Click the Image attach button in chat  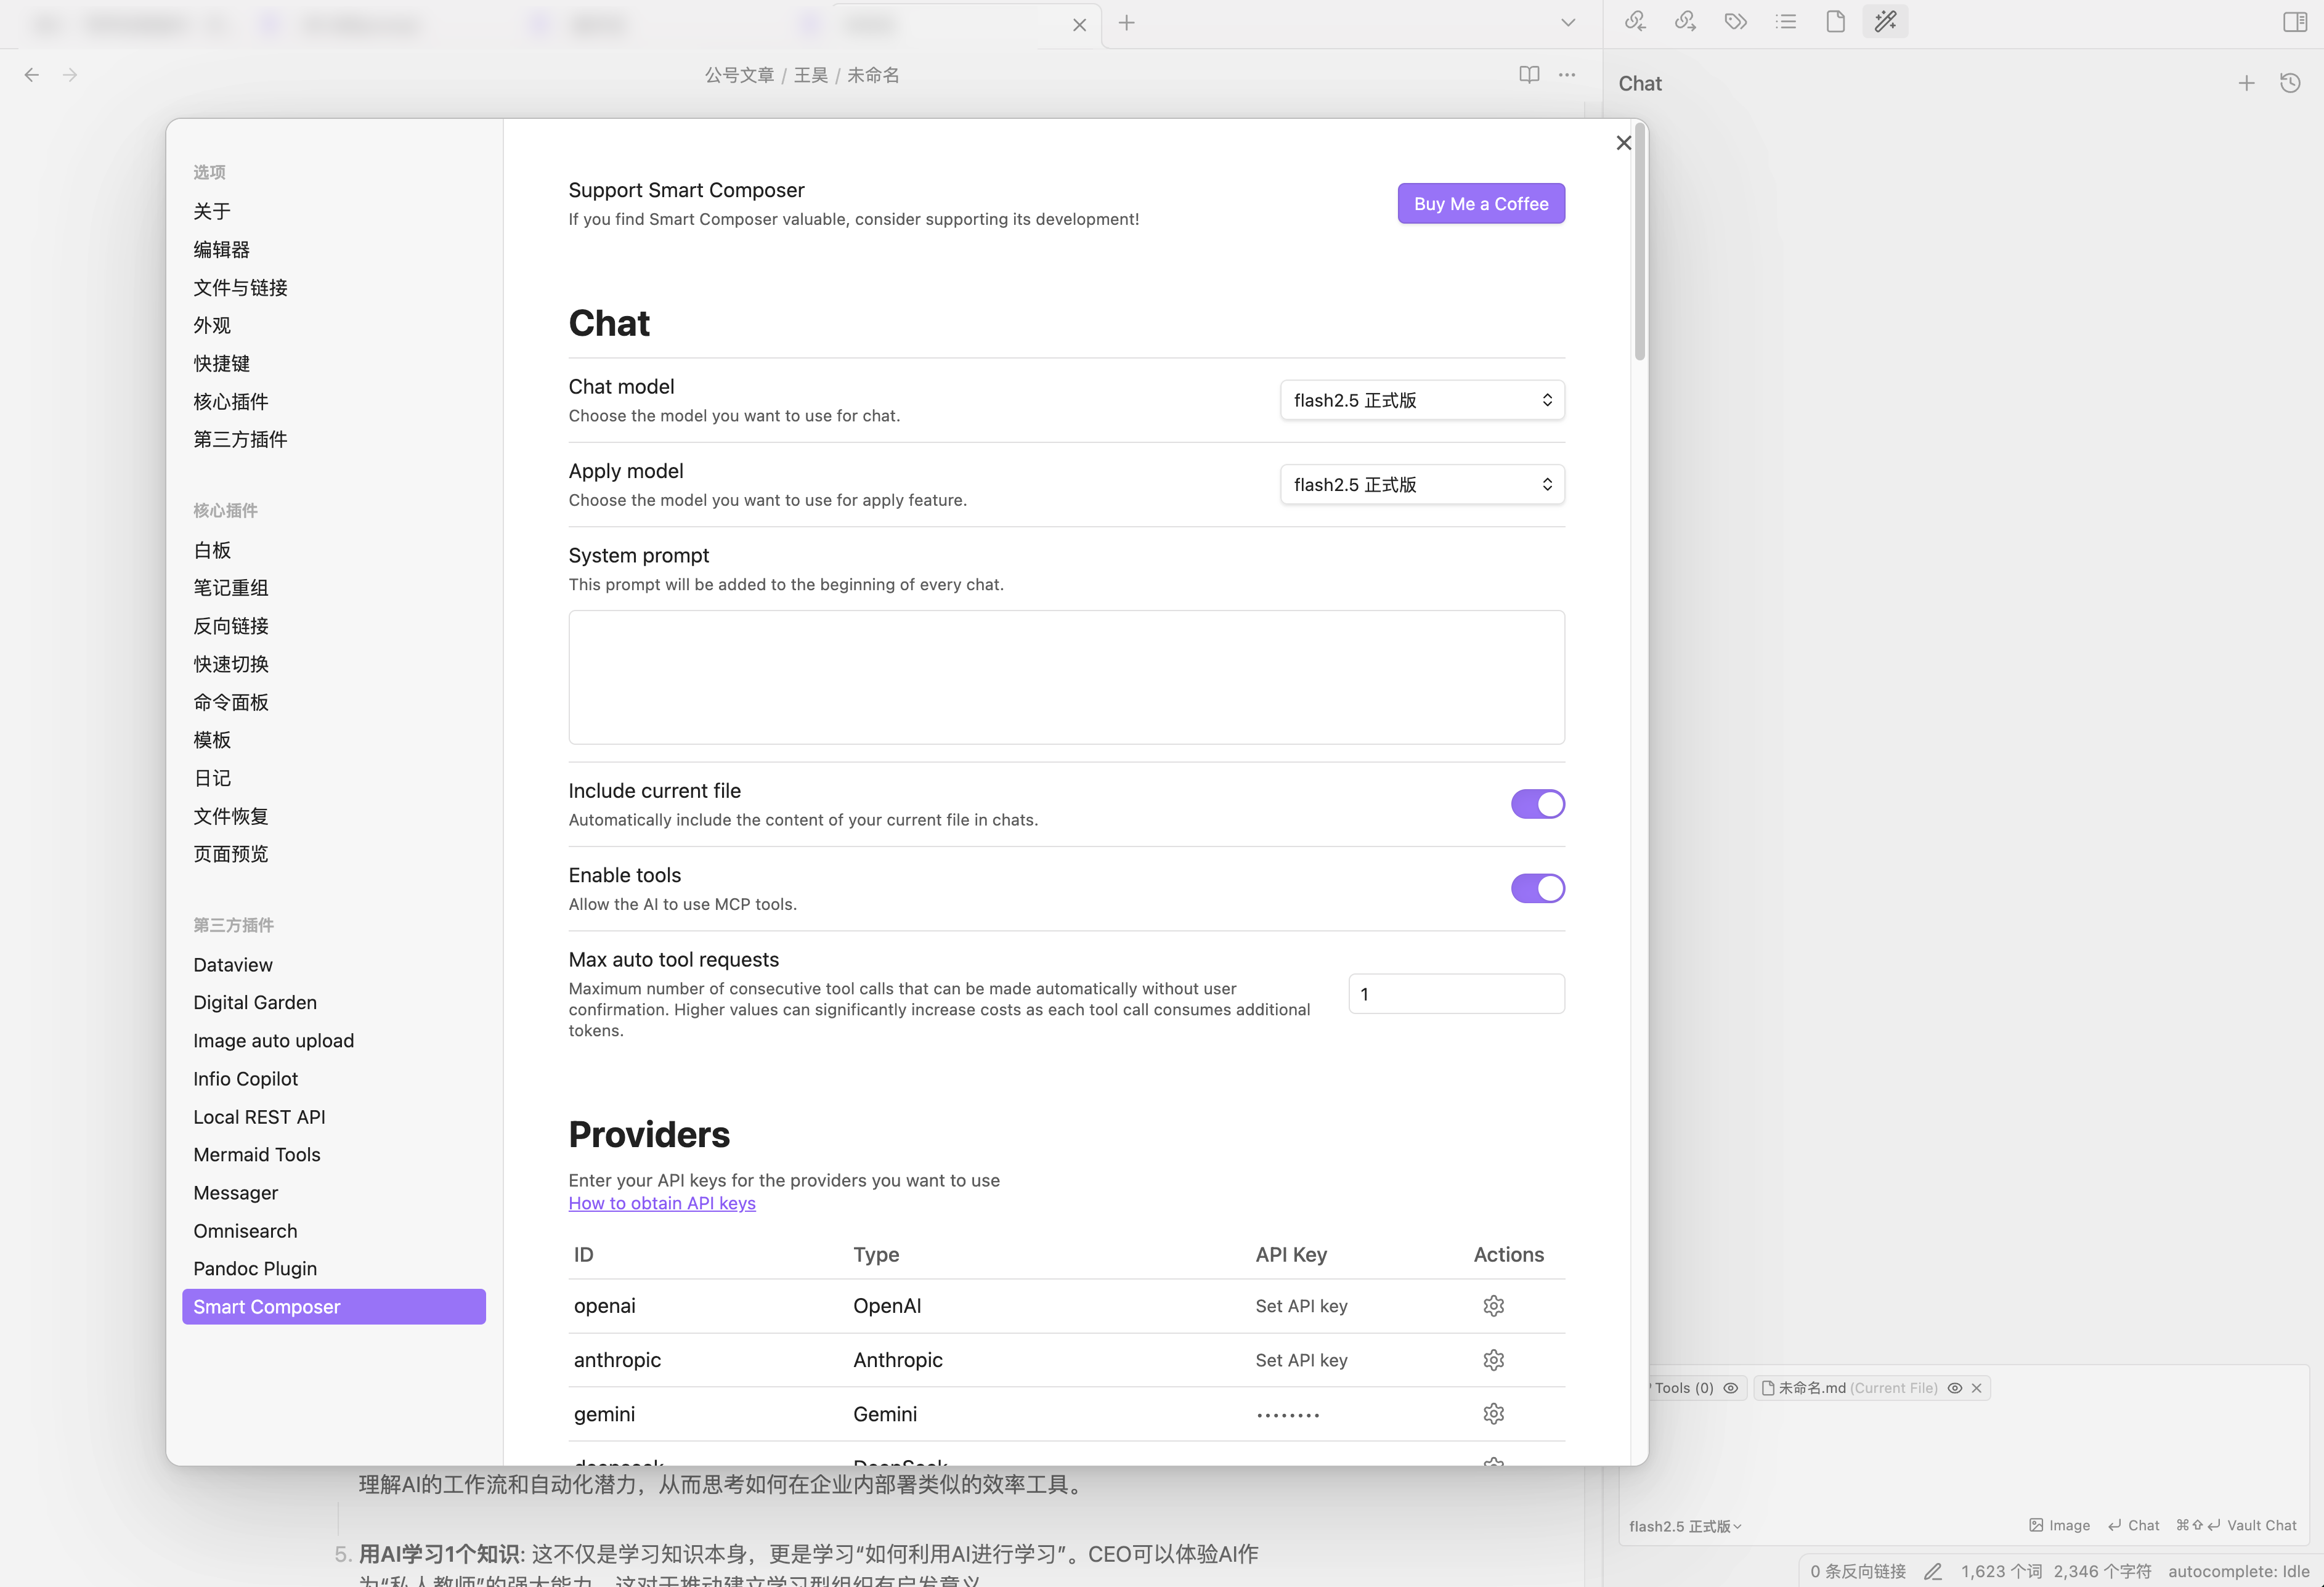click(2060, 1525)
